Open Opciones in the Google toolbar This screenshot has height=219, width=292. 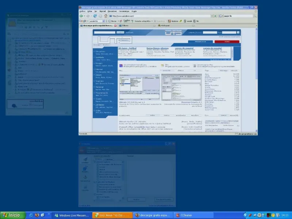(x=173, y=21)
